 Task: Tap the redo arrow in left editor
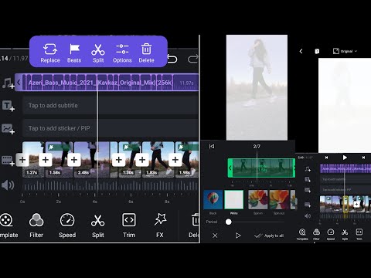coord(192,59)
